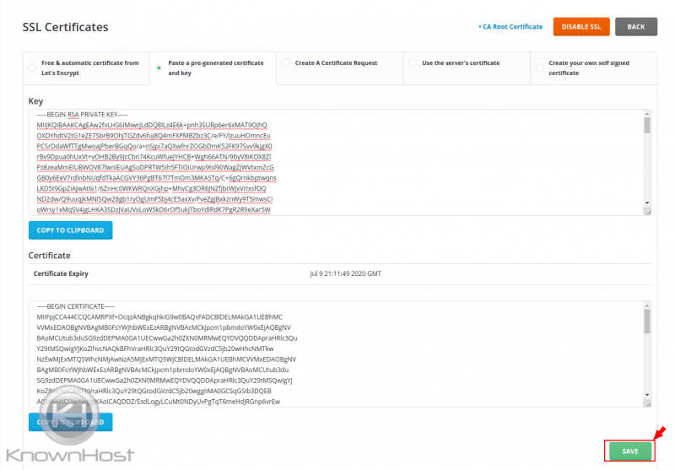Screen dimensions: 675x470
Task: Click the Certificate text area resize handle
Action: tap(648, 403)
